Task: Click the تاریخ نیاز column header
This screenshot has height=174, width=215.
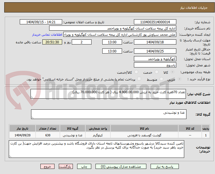Action: coord(23,128)
